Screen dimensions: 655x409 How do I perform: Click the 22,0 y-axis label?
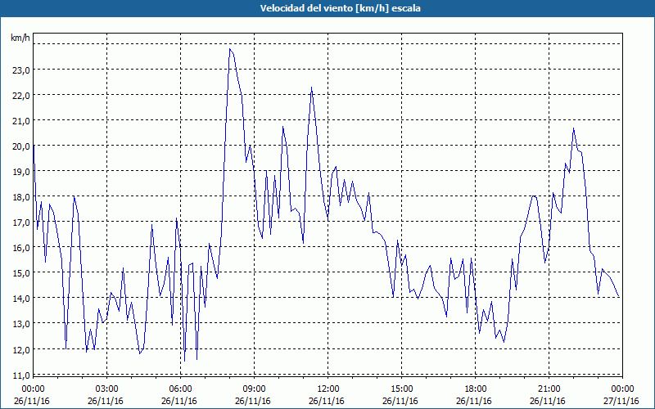[x=21, y=96]
